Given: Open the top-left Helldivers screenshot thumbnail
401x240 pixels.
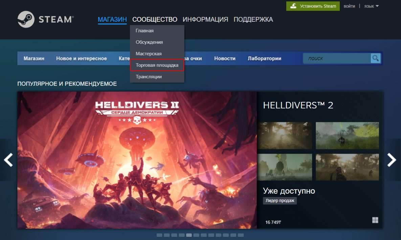Looking at the screenshot, I should tap(285, 135).
